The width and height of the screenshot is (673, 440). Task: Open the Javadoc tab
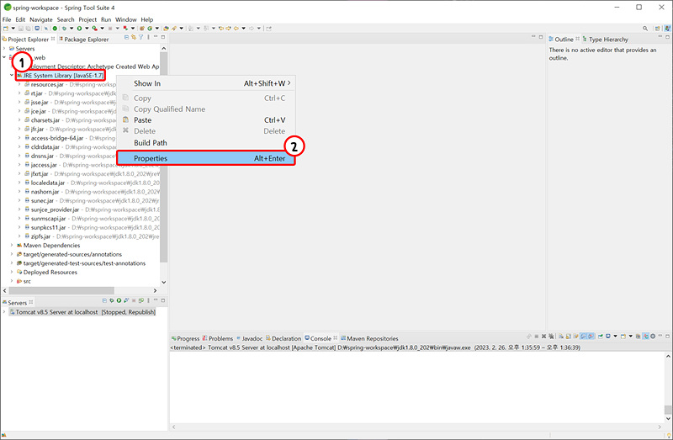click(x=249, y=338)
